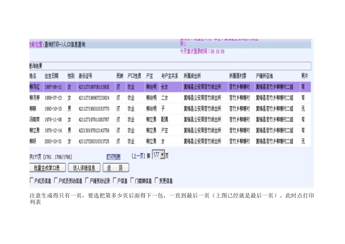Check the 户成员变动信息 checkbox
Image resolution: width=345 pixels, height=244 pixels.
click(56, 180)
